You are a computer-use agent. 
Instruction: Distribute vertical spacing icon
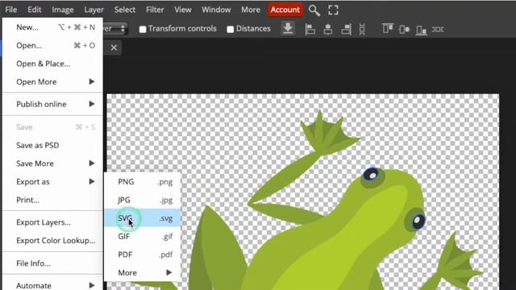coord(362,29)
